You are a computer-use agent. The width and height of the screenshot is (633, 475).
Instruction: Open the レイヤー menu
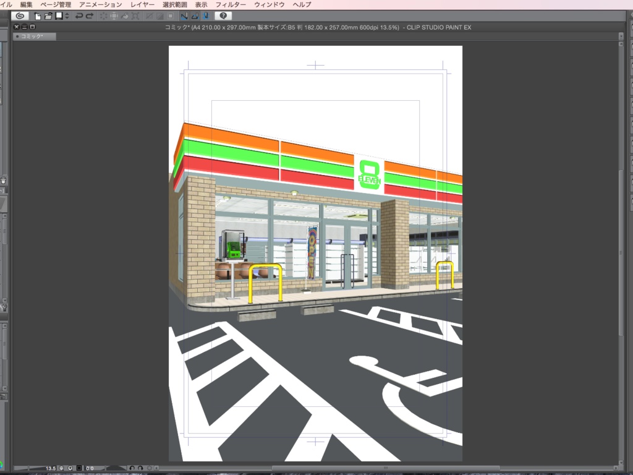142,4
